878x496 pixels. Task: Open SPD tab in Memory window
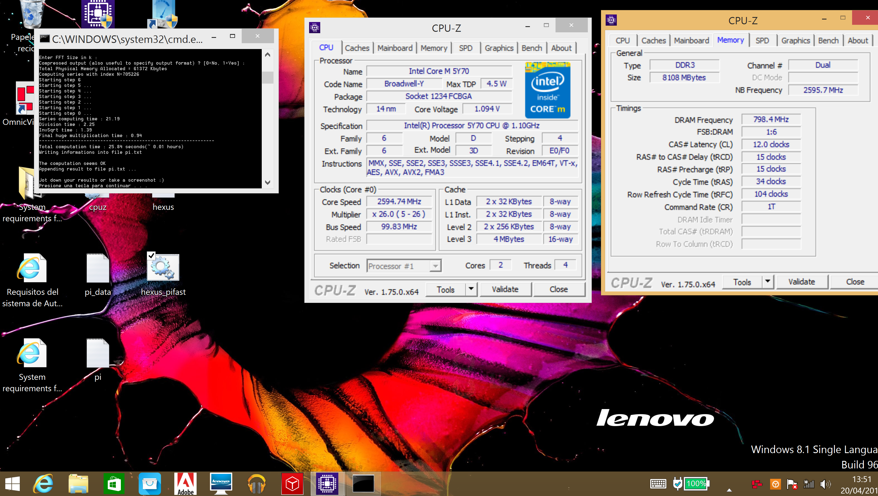pyautogui.click(x=762, y=41)
